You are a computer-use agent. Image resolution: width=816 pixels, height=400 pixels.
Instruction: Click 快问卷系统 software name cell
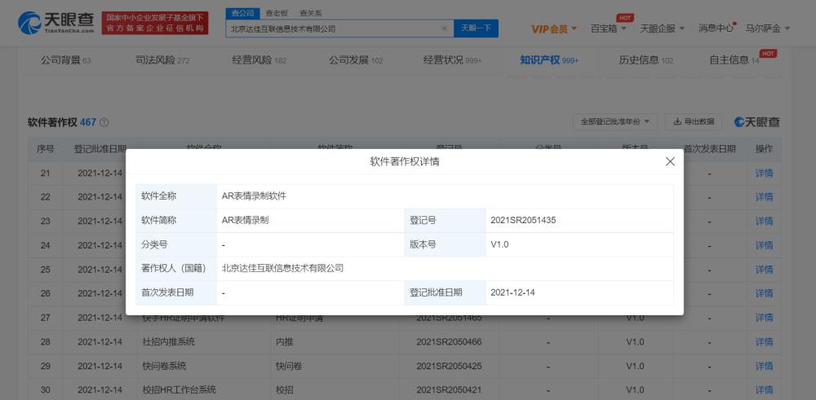point(164,367)
